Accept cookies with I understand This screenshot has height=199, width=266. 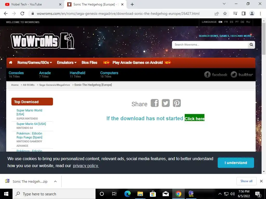[236, 163]
